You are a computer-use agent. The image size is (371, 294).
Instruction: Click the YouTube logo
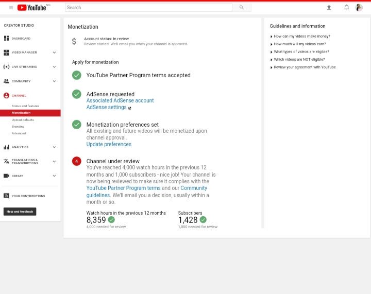(32, 8)
